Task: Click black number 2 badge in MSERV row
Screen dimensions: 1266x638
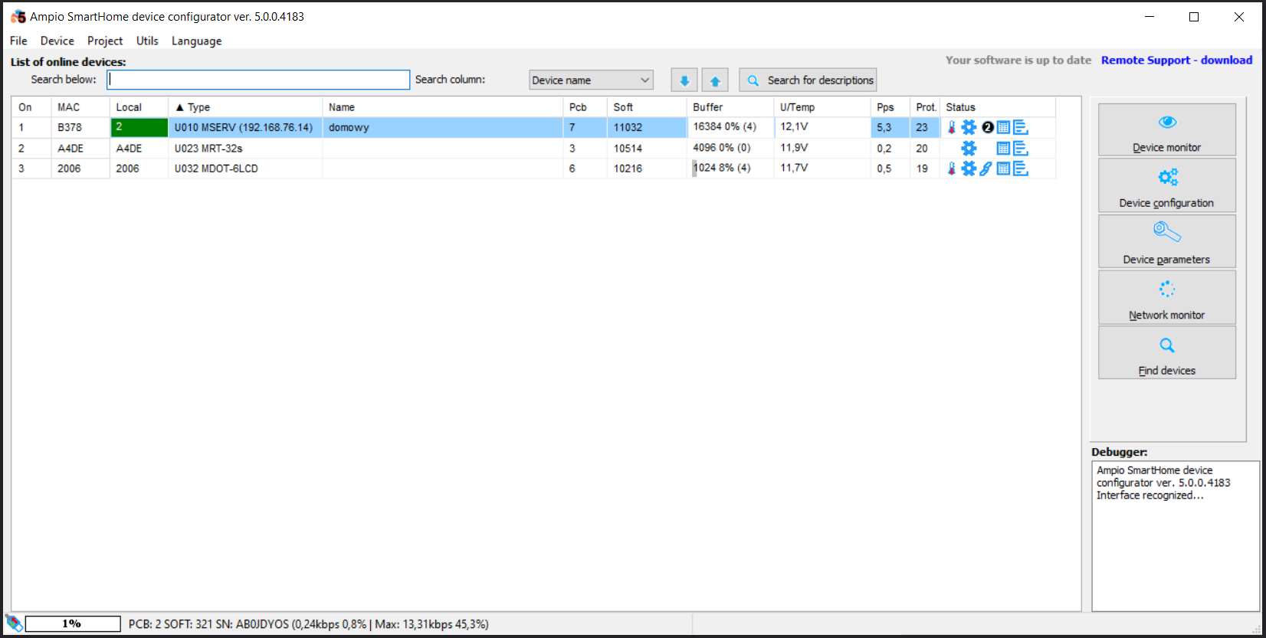Action: [988, 127]
